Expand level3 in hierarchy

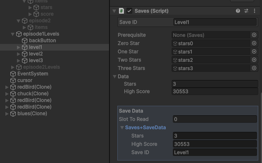(x=18, y=61)
